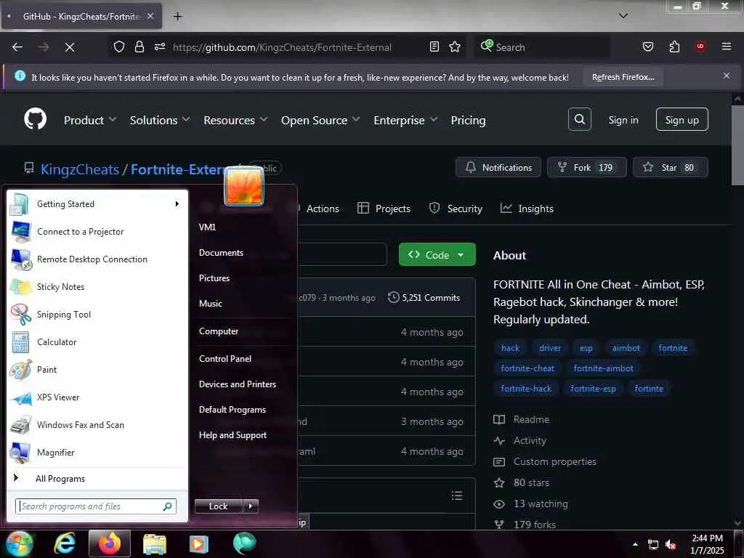The height and width of the screenshot is (558, 744).
Task: Click the user account picture in Start menu
Action: (x=244, y=186)
